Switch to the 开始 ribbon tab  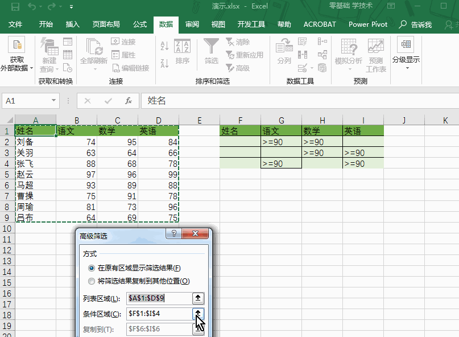(46, 24)
